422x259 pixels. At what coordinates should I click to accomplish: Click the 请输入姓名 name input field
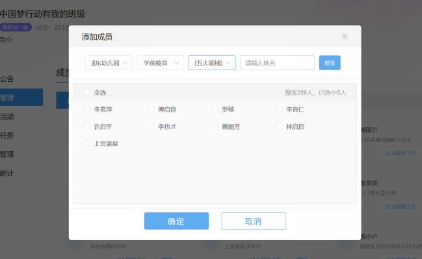point(277,63)
